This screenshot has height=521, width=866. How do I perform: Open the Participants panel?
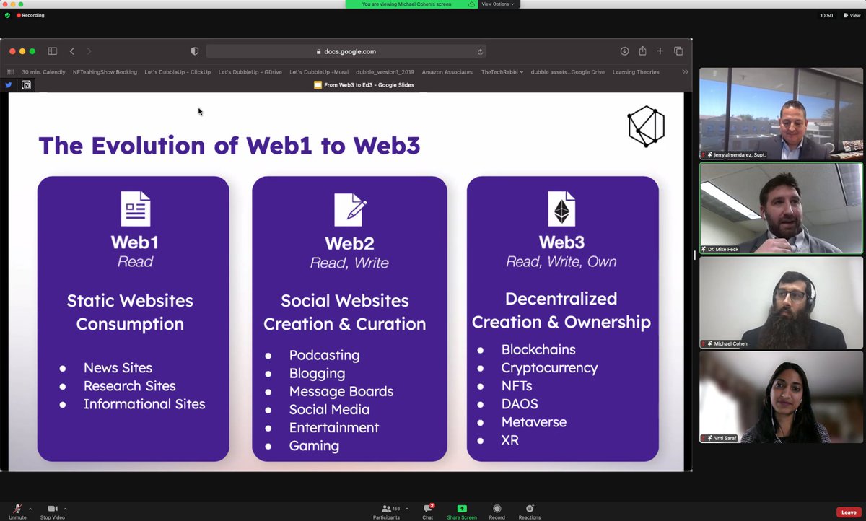pyautogui.click(x=387, y=511)
